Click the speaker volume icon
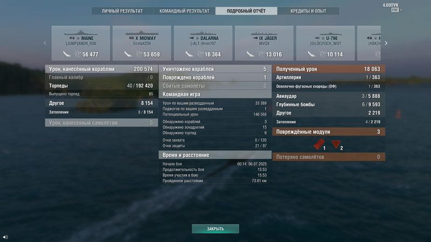Image resolution: width=431 pixels, height=242 pixels. point(5,237)
